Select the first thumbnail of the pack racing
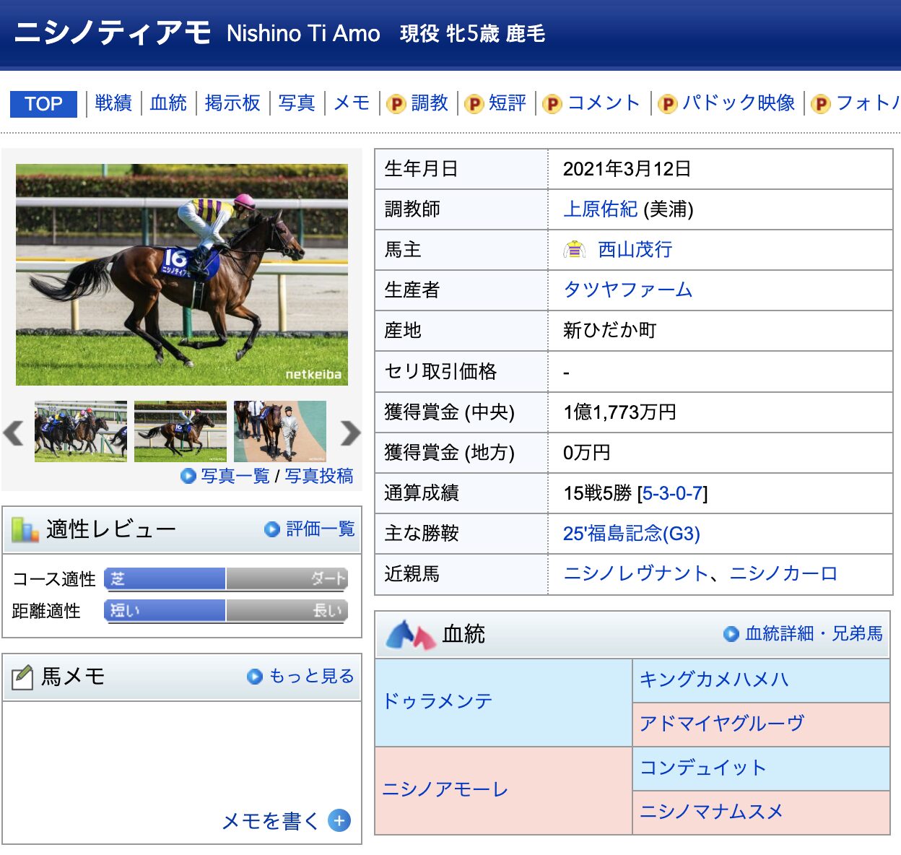 pos(81,432)
